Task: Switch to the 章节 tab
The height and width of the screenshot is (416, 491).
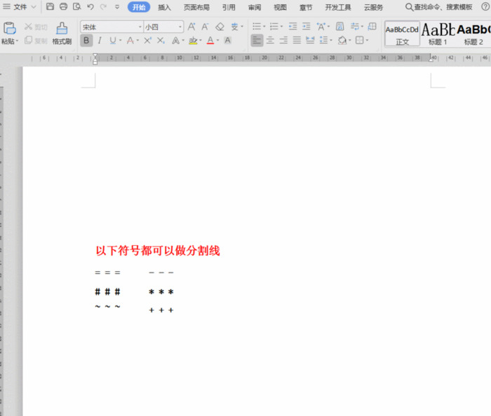Action: [x=306, y=7]
